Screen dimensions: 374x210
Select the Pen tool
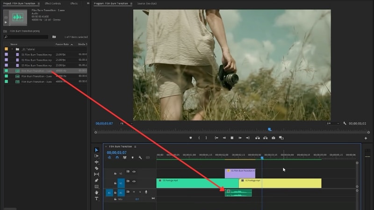(97, 180)
